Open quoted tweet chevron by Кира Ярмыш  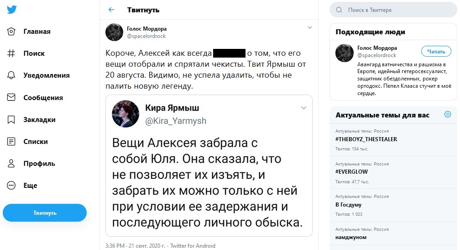[303, 108]
